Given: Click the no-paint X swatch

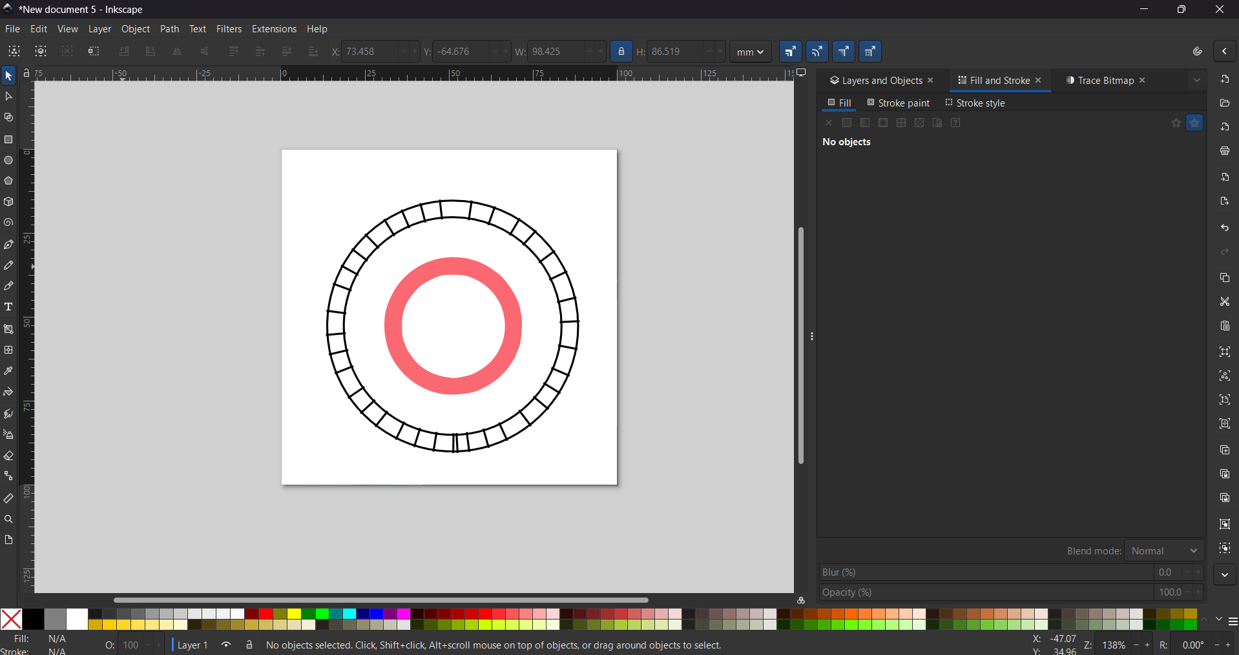Looking at the screenshot, I should pos(11,620).
